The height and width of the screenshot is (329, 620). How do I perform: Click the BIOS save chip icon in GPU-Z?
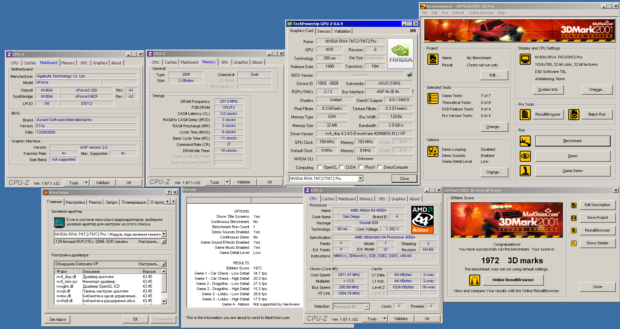(x=410, y=75)
